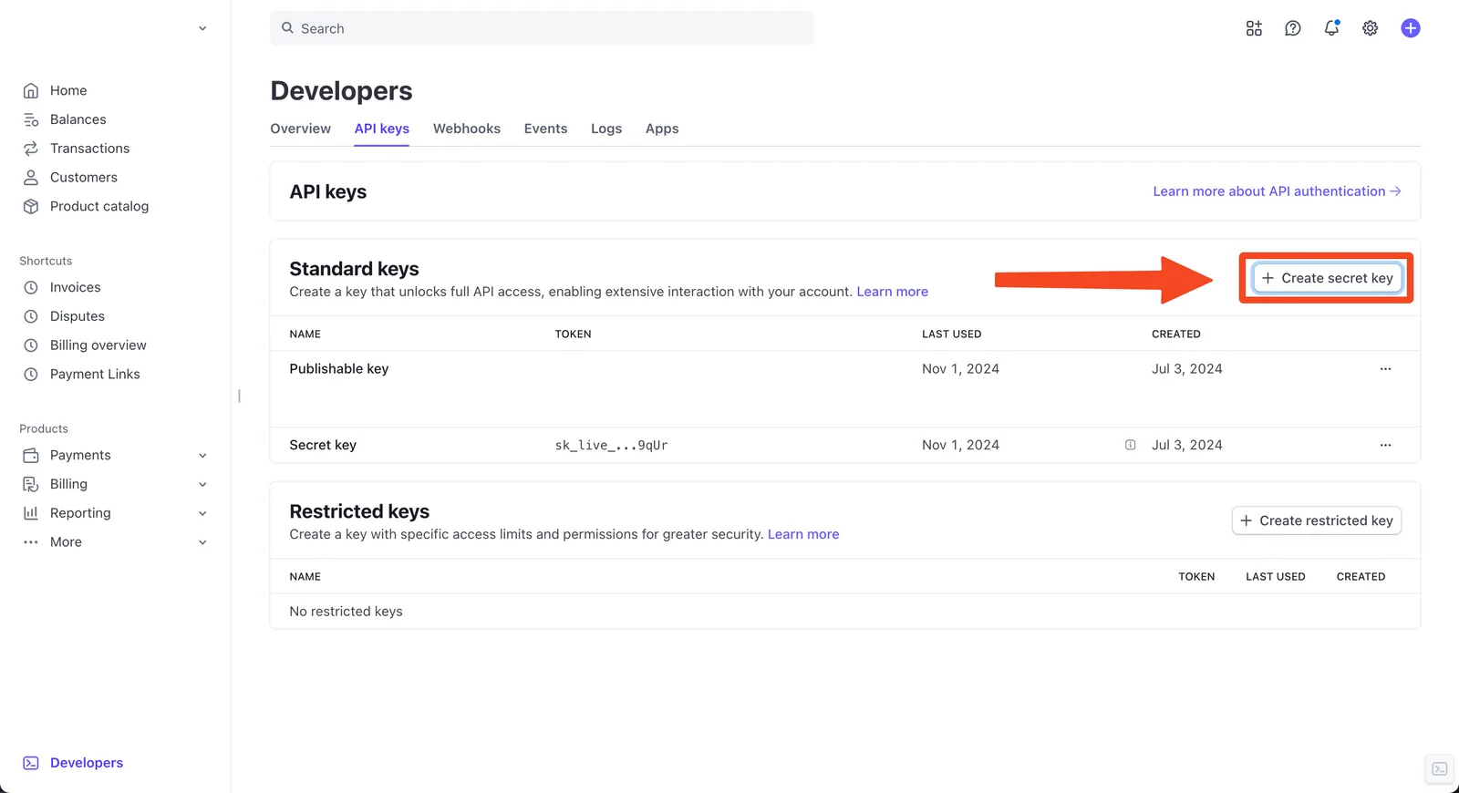Focus the Search input field
The image size is (1459, 793).
pyautogui.click(x=542, y=28)
